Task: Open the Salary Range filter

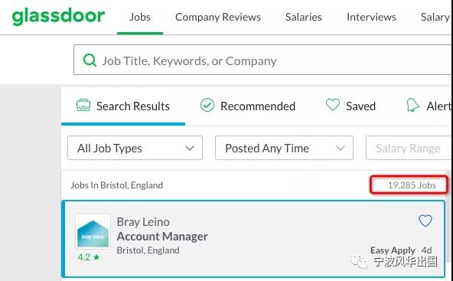Action: [x=409, y=148]
